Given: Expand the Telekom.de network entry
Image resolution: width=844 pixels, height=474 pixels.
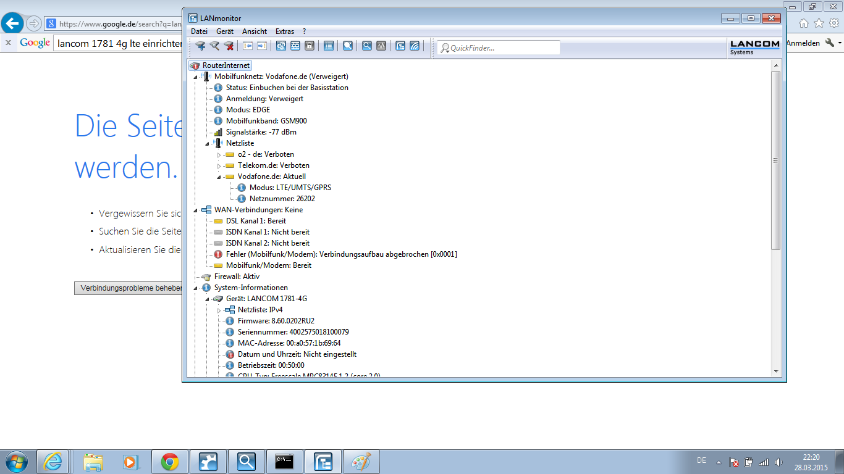Looking at the screenshot, I should (219, 165).
